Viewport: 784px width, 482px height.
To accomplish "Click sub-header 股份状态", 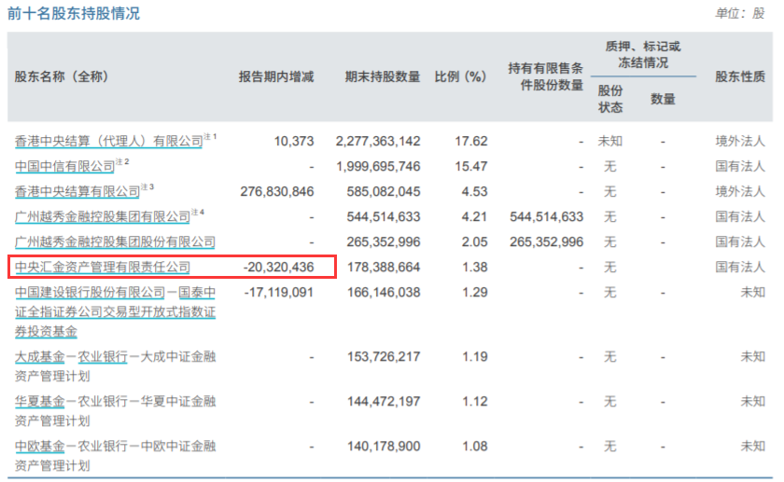I will (610, 99).
